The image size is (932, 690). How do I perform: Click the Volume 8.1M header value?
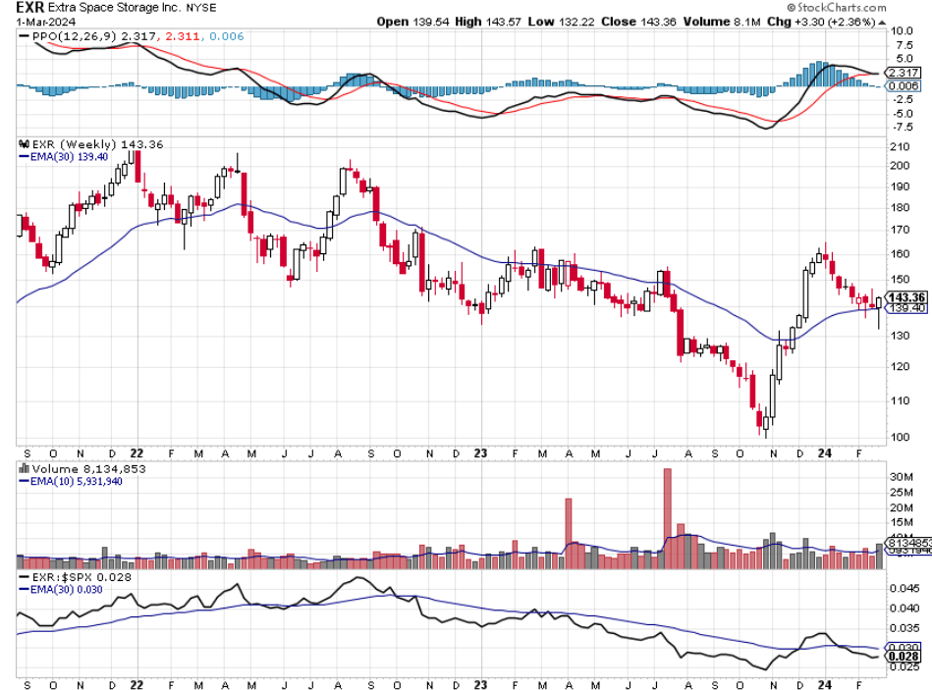tap(722, 22)
